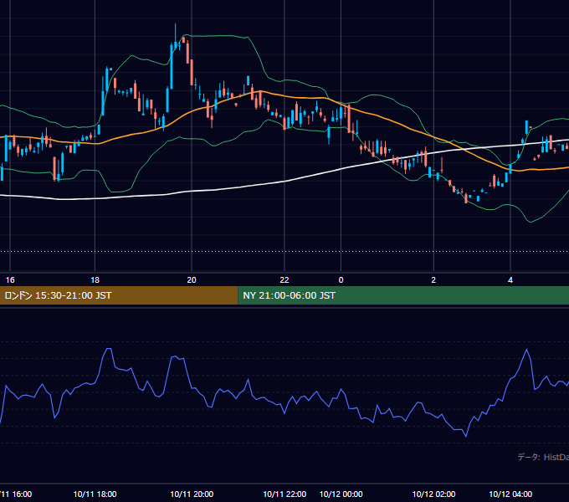Click the 22 hour axis label

[284, 280]
